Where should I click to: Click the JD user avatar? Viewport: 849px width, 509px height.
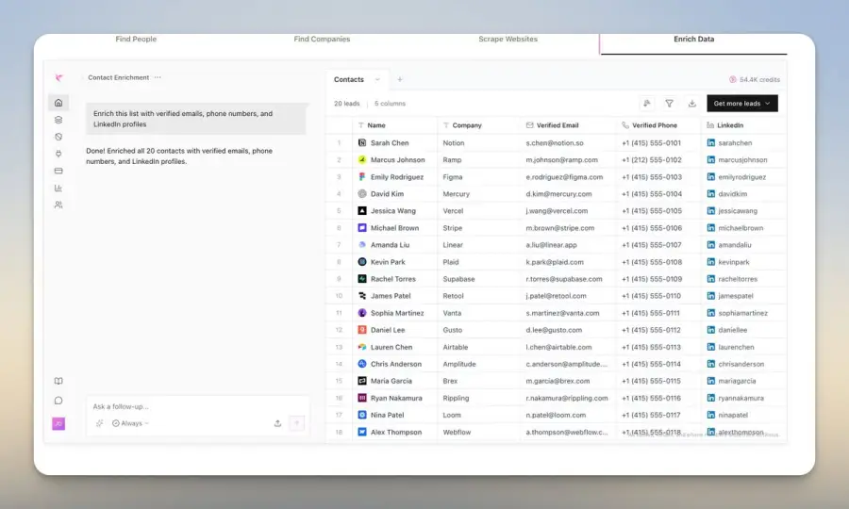58,423
